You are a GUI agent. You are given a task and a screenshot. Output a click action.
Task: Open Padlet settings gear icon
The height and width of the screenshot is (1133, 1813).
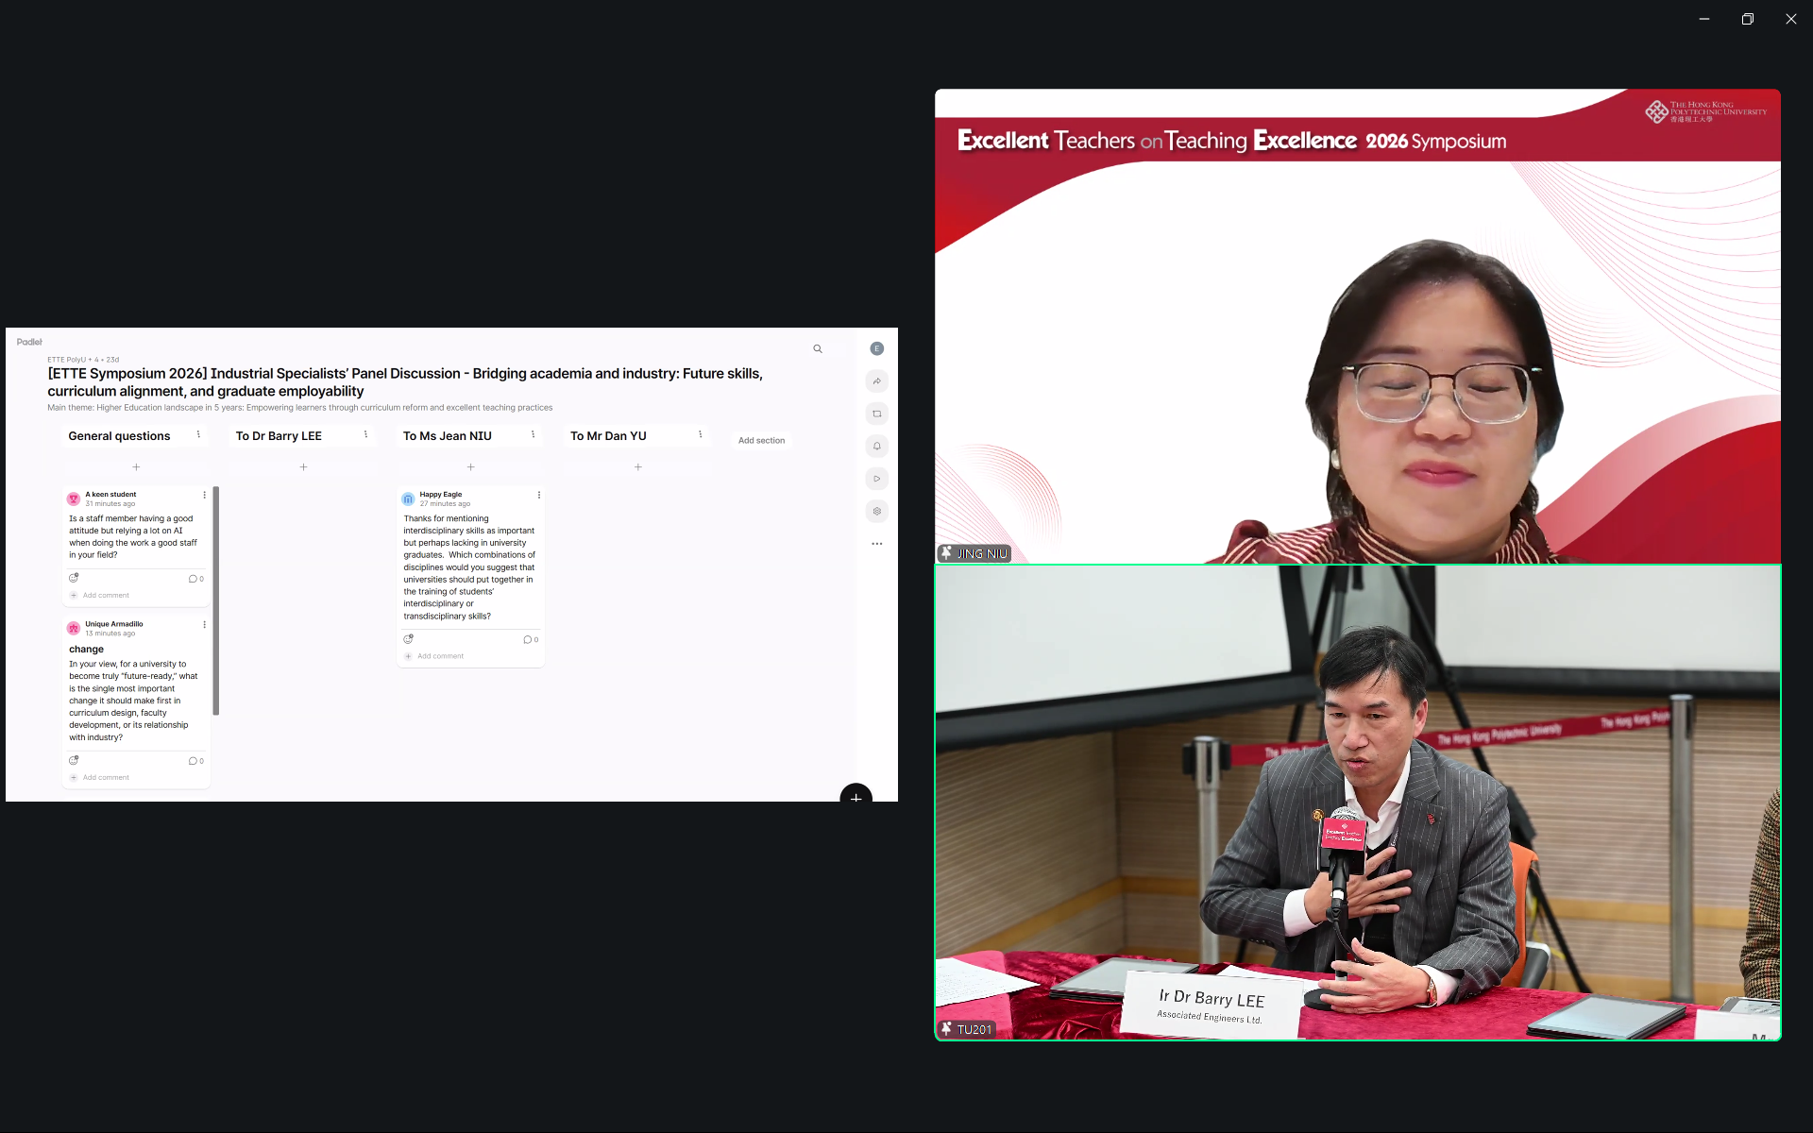pos(877,512)
